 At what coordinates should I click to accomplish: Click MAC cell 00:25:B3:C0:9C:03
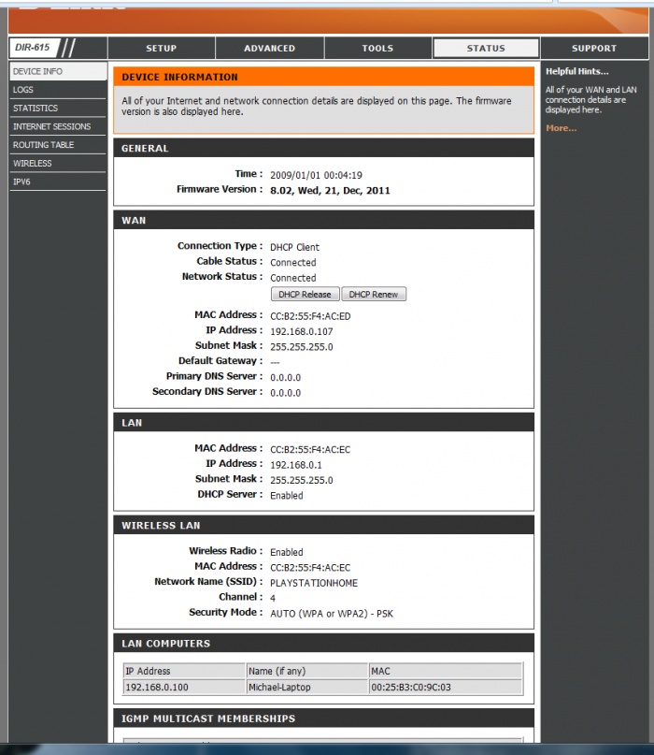tap(446, 687)
